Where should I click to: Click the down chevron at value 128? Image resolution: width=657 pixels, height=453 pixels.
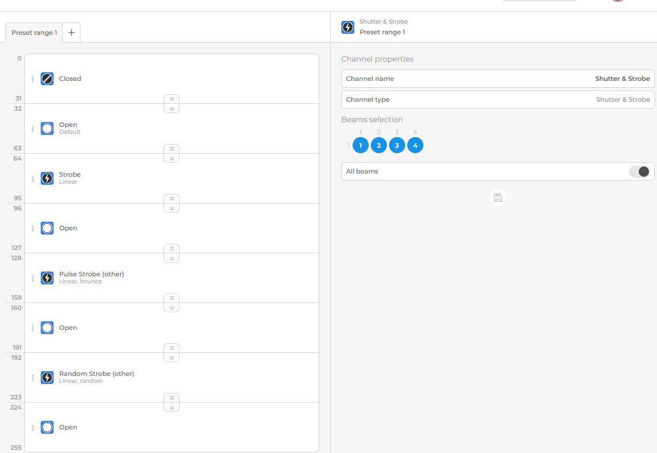[171, 258]
